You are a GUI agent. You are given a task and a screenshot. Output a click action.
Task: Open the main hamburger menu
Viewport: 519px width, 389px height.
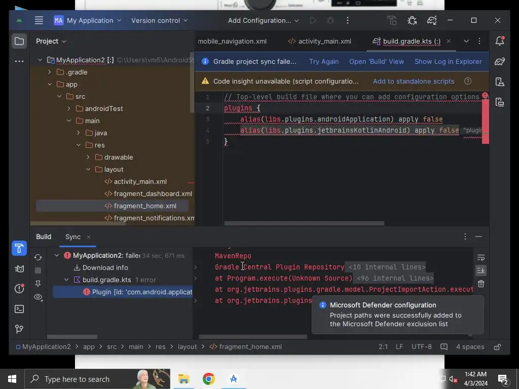tap(39, 20)
